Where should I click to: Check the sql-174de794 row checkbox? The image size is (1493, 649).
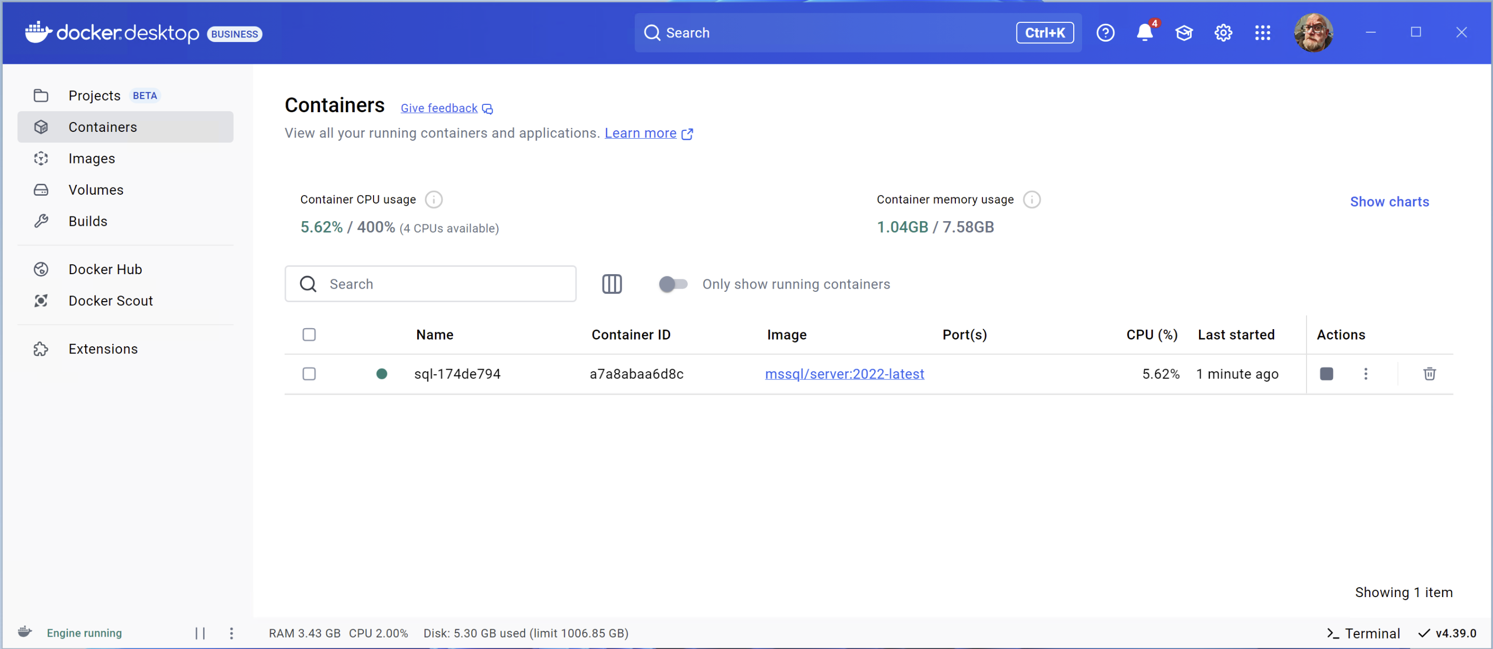click(x=309, y=374)
